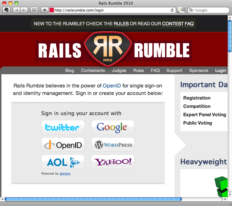The width and height of the screenshot is (232, 206).
Task: Click the "Sign in using your account with" text
Action: click(81, 113)
